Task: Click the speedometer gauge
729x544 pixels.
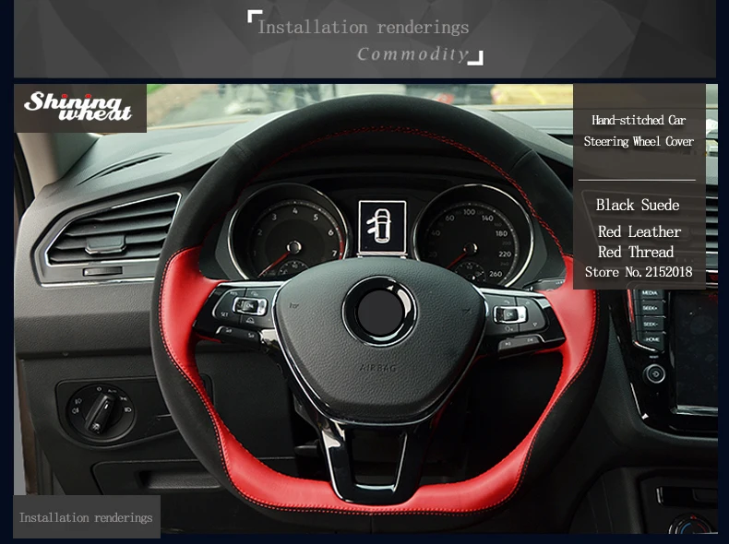Action: click(473, 237)
